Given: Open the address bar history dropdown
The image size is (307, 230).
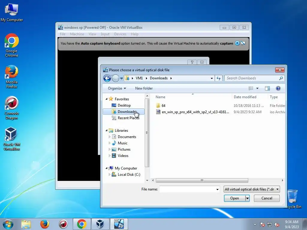Looking at the screenshot, I should pos(212,78).
